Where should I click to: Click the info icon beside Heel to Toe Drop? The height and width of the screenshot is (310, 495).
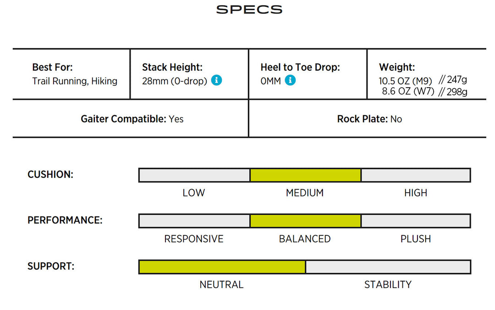[290, 80]
